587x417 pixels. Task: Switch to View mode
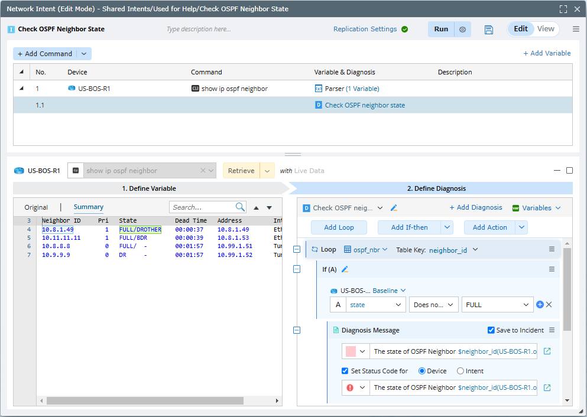pos(546,29)
